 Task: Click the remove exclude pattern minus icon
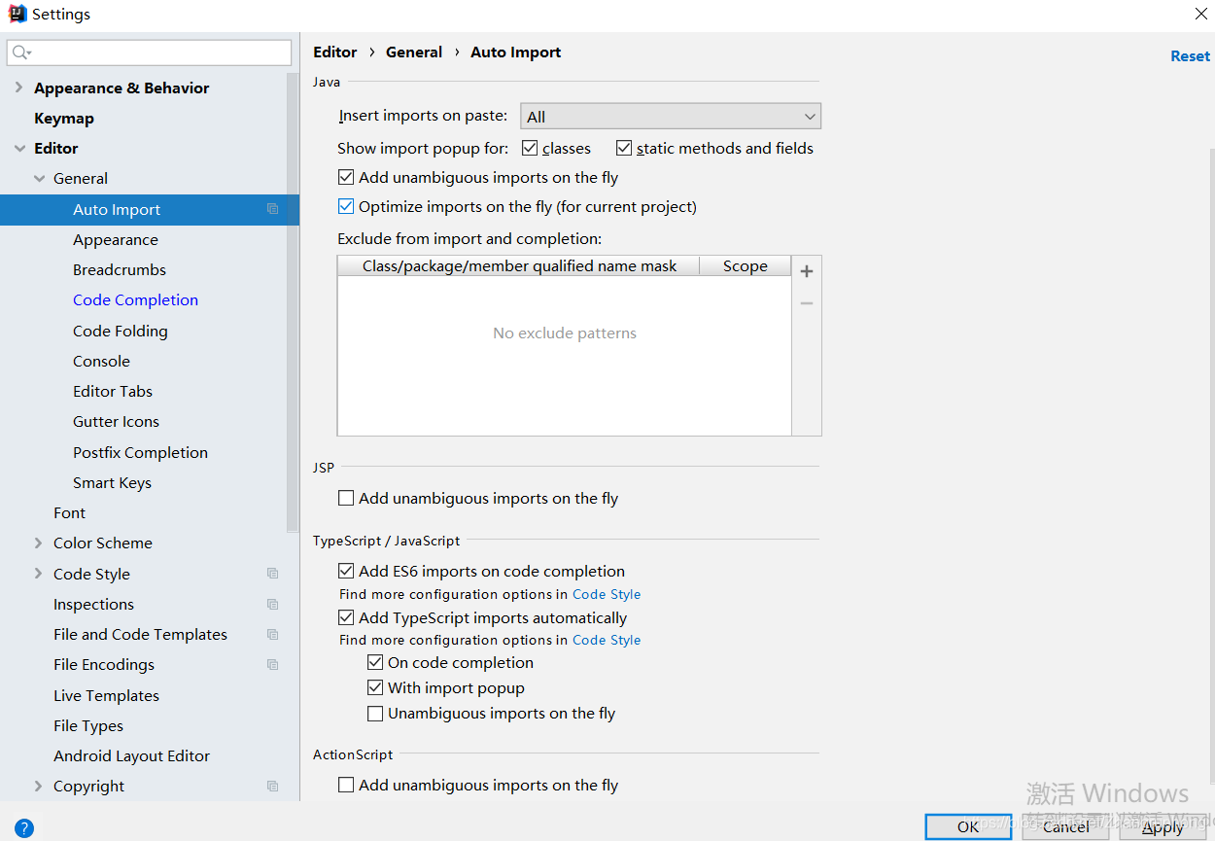pyautogui.click(x=807, y=303)
